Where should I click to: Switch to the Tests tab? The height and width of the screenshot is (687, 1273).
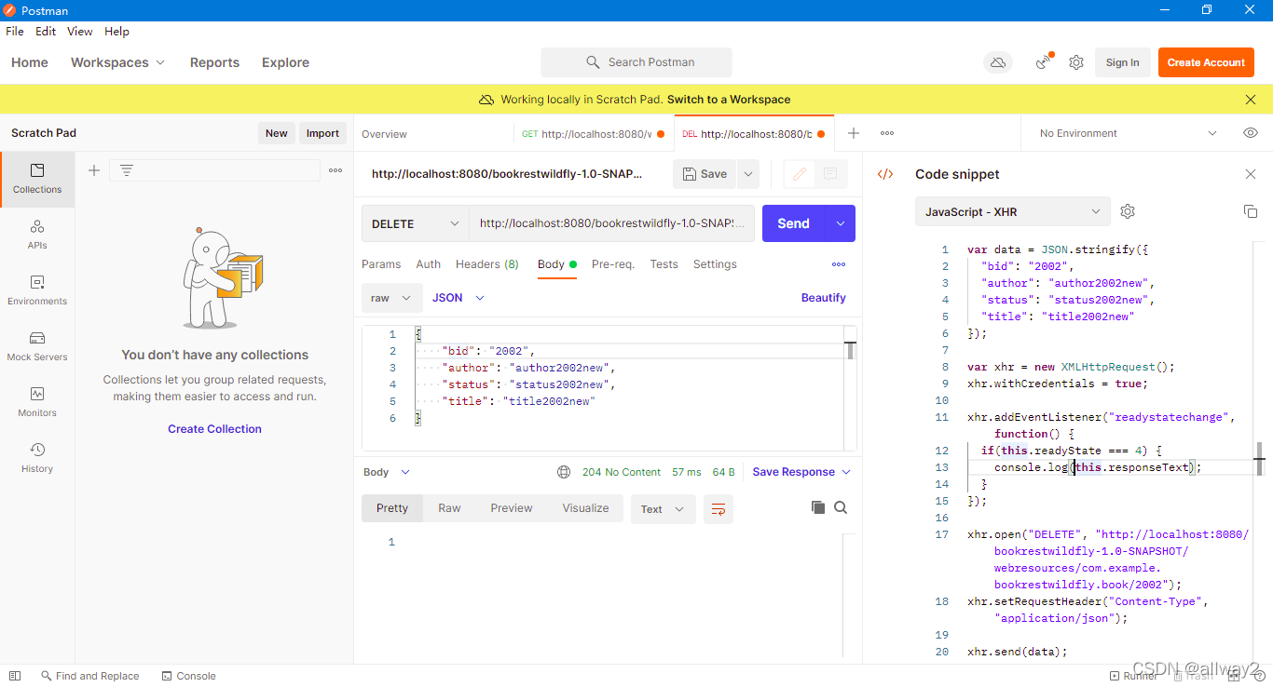pos(664,264)
